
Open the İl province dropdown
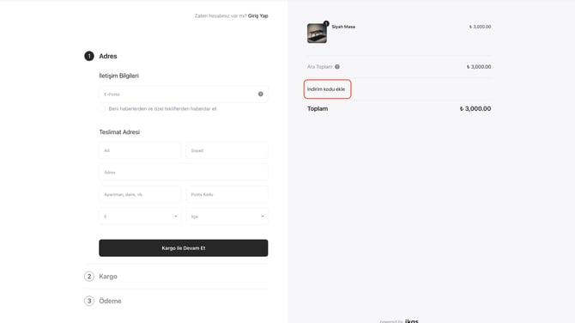140,216
